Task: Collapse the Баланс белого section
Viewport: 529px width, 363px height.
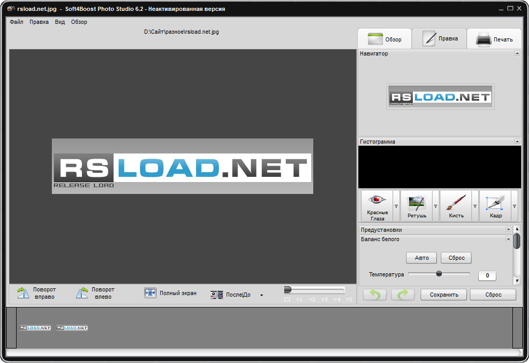Action: pyautogui.click(x=508, y=239)
